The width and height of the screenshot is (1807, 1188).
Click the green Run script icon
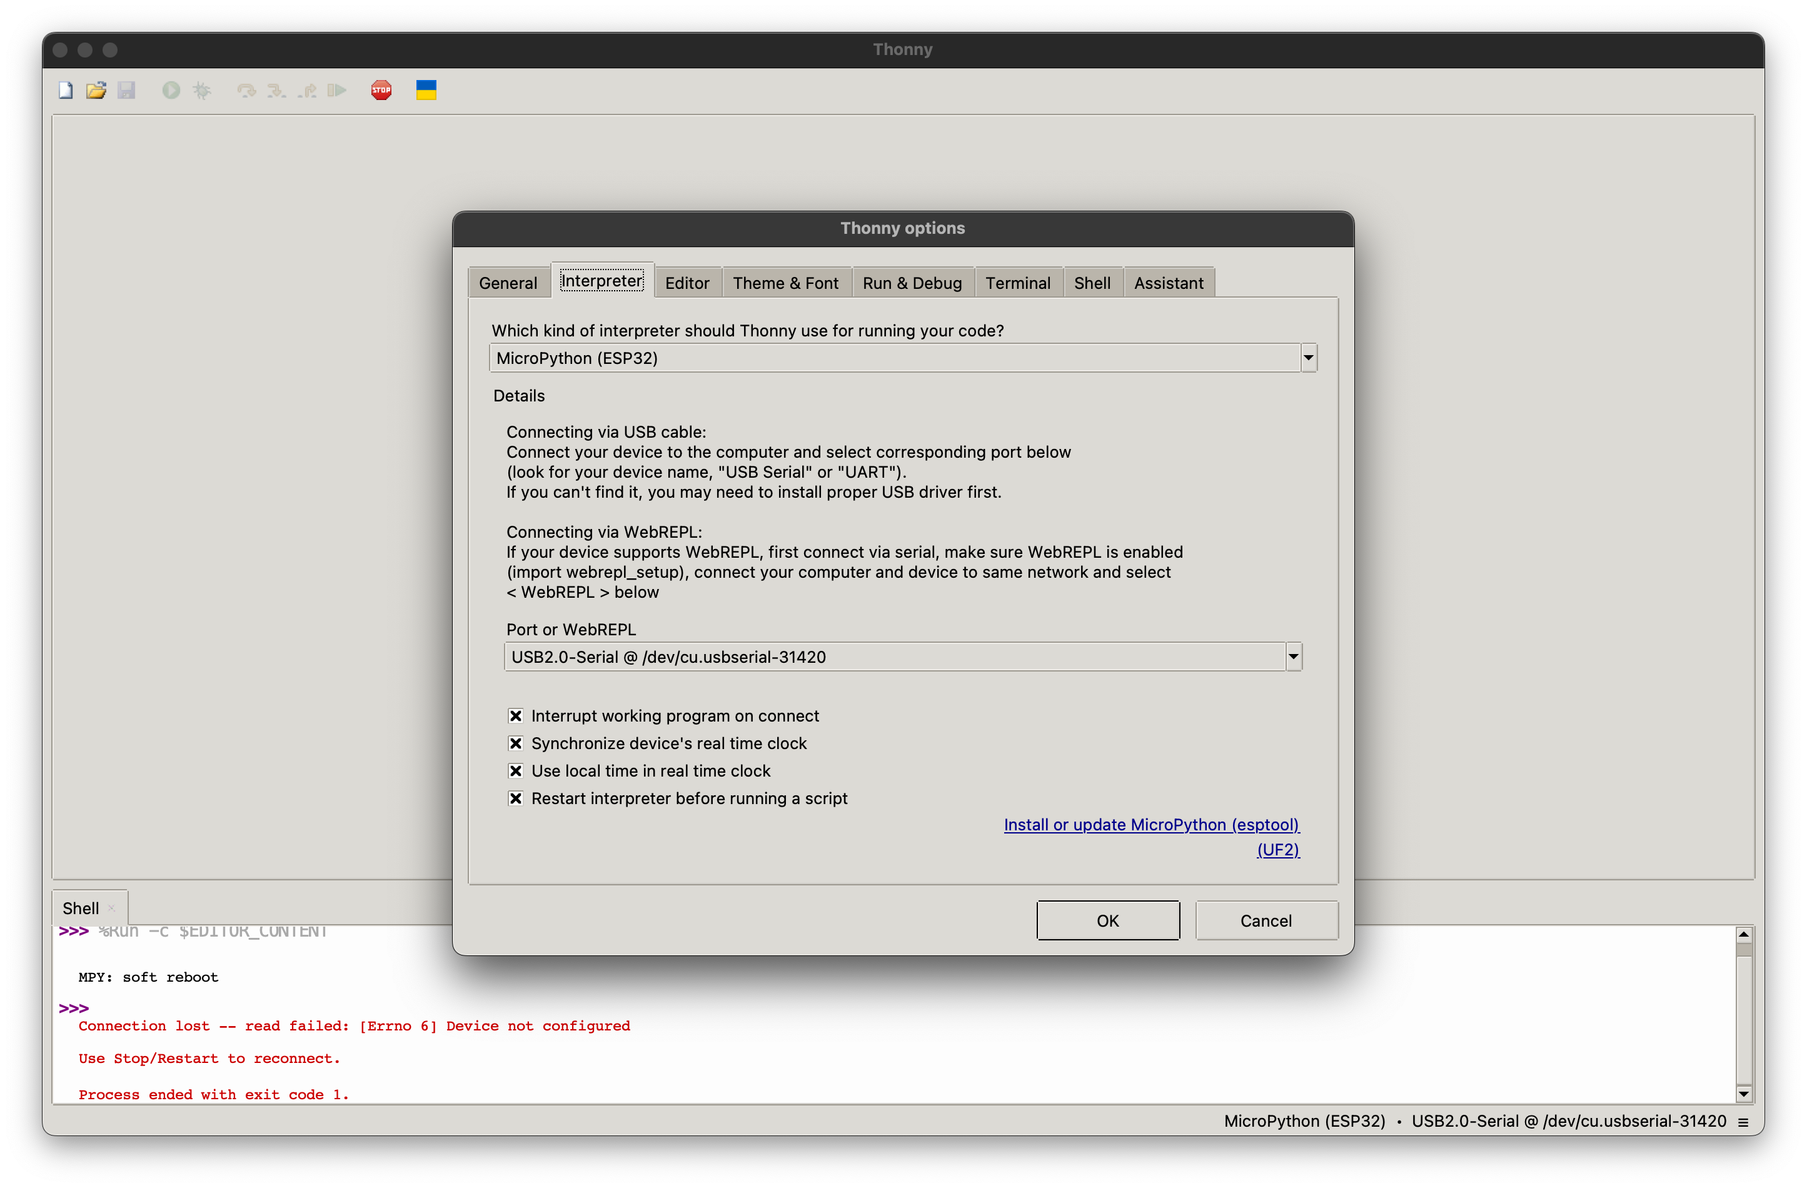[x=171, y=90]
